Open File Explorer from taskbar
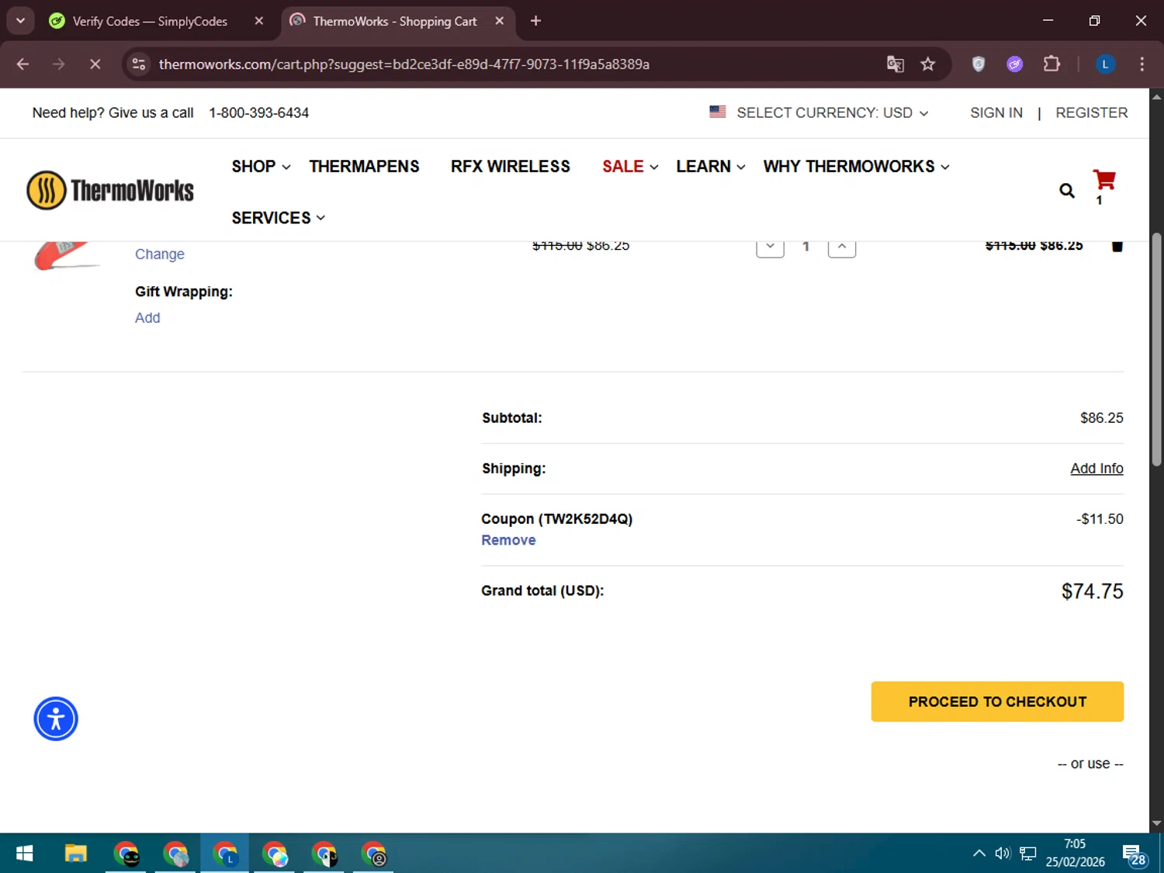This screenshot has width=1164, height=873. pyautogui.click(x=75, y=854)
